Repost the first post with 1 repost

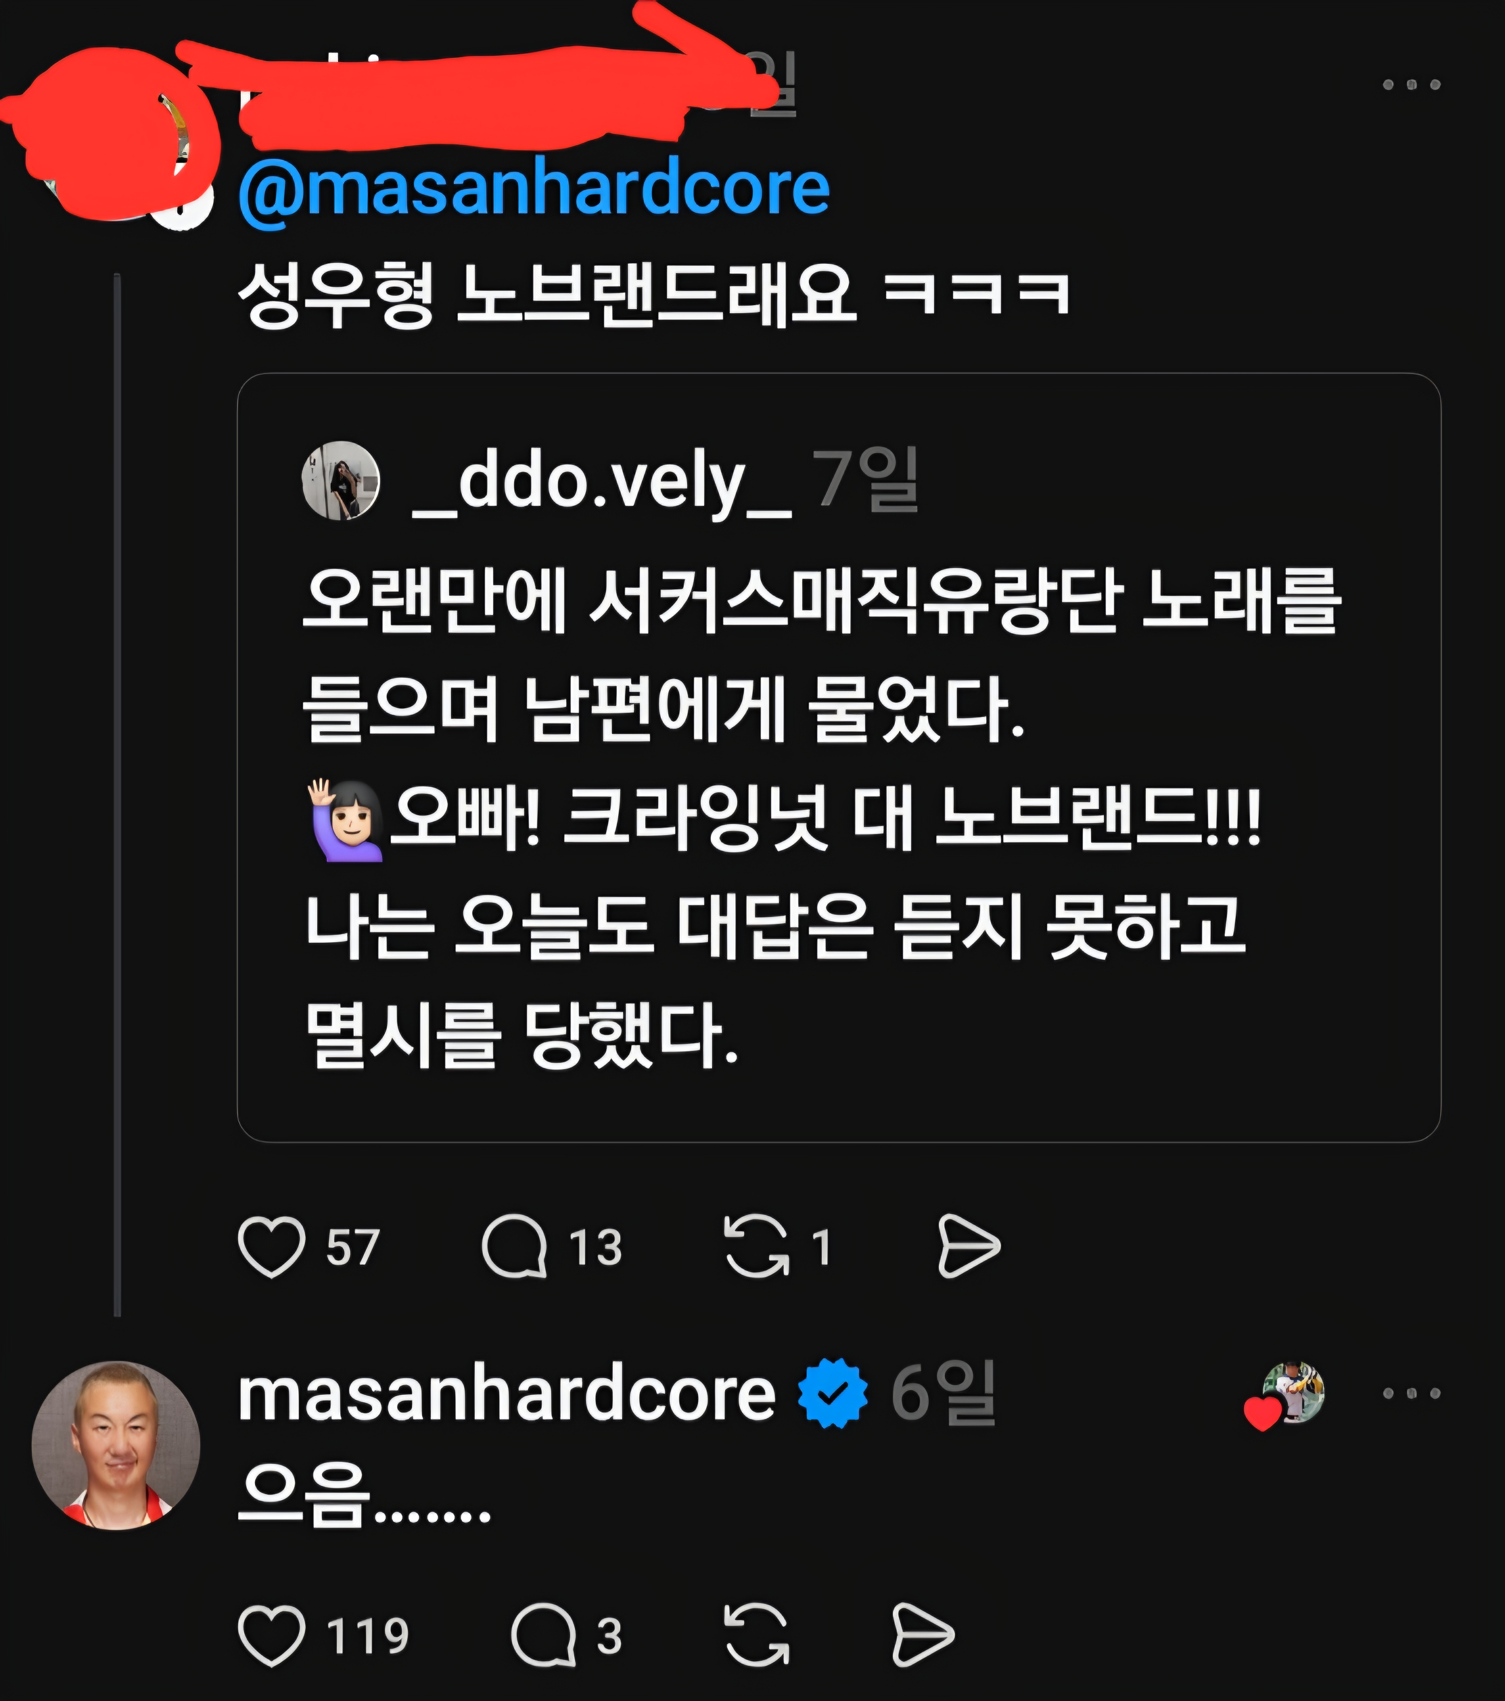coord(756,1246)
